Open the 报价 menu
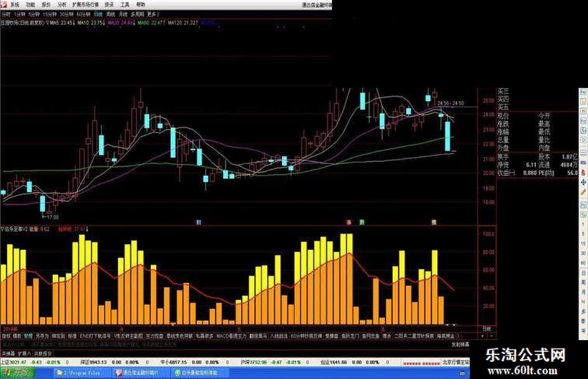588x379 pixels. 46,4
